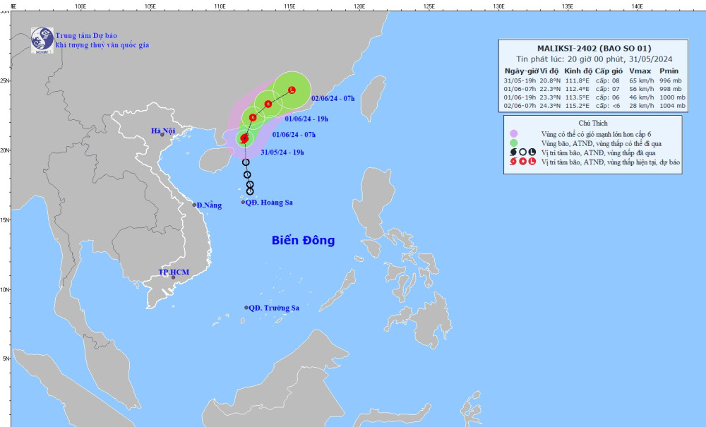Click the Vmax cell 46 km/h
The width and height of the screenshot is (706, 427).
tap(642, 97)
